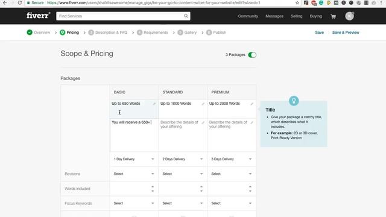Viewport: 386px width, 217px height.
Task: Click the lightbulb tip icon
Action: [x=294, y=101]
